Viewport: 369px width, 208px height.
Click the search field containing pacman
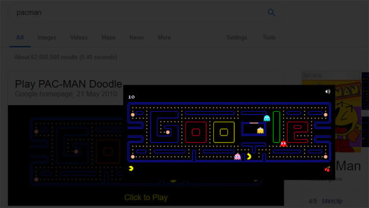tap(146, 13)
